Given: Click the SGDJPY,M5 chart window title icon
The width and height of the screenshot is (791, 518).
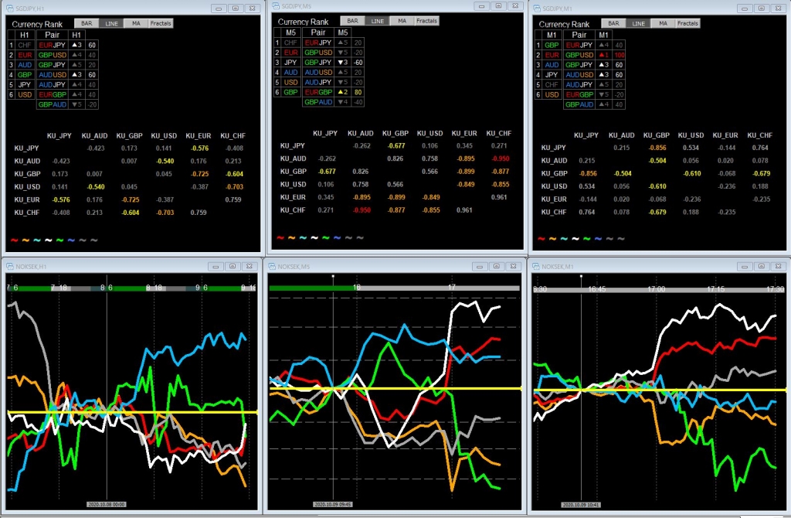Looking at the screenshot, I should click(273, 6).
